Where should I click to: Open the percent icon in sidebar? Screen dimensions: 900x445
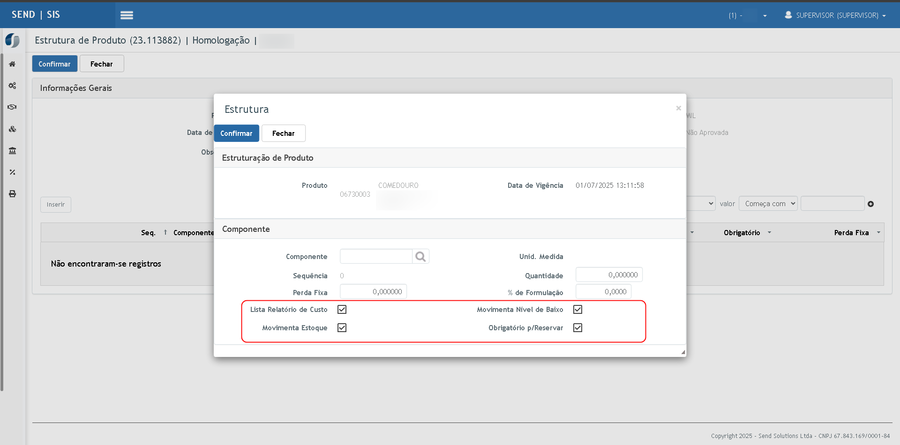pos(12,172)
